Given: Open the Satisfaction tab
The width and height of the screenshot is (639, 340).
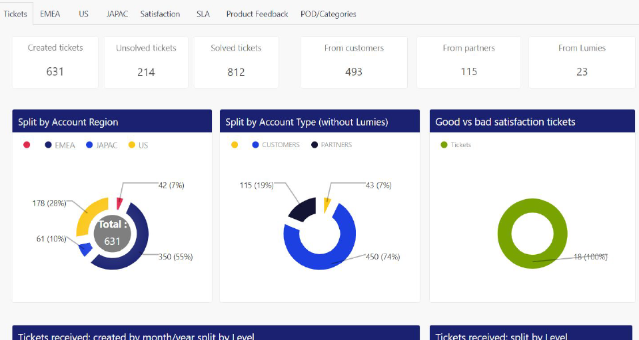Looking at the screenshot, I should [160, 13].
